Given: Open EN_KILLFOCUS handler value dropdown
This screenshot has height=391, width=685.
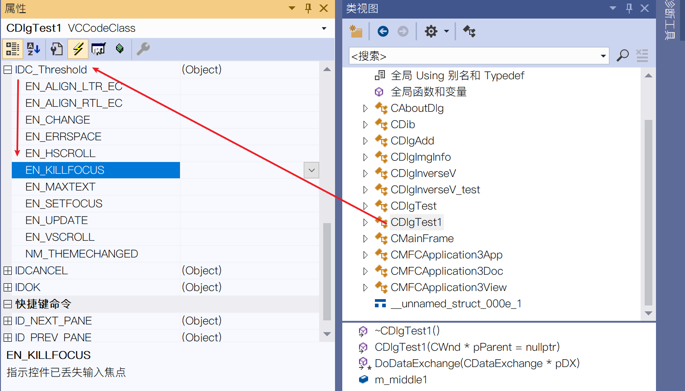Looking at the screenshot, I should point(311,170).
